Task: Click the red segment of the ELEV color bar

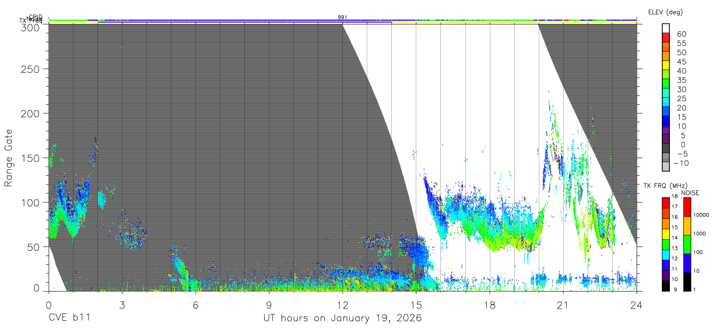Action: tap(666, 38)
